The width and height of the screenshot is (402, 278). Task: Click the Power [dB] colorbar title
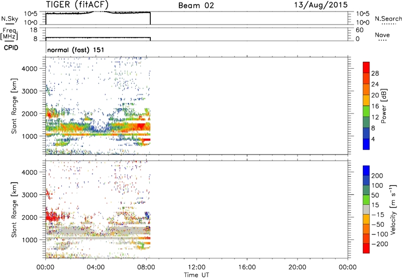pyautogui.click(x=383, y=106)
